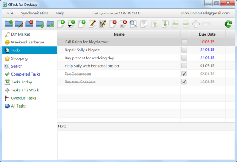Image resolution: width=237 pixels, height=162 pixels.
Task: Check off 'Call Ralph for bicycle tour'
Action: [184, 42]
